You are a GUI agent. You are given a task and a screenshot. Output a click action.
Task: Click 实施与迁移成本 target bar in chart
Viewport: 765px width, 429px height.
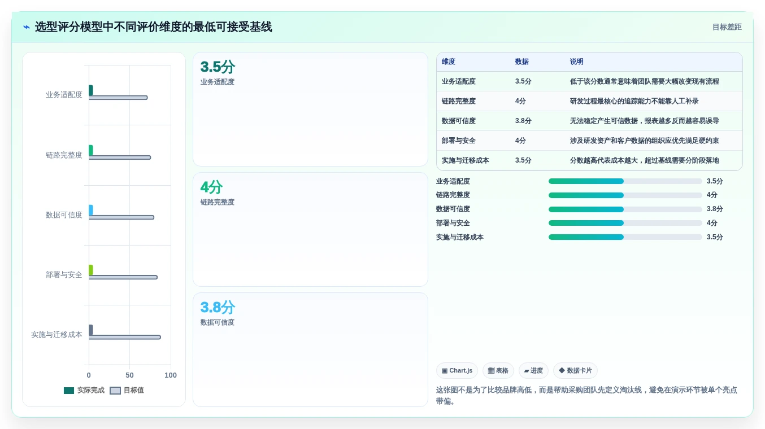[125, 337]
